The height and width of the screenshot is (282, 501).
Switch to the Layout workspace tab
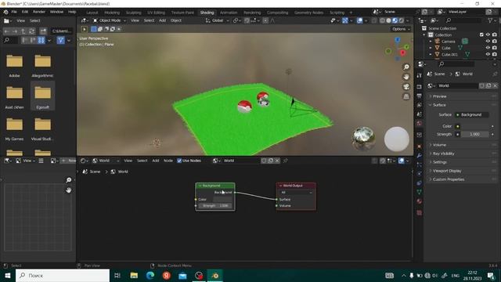pos(92,13)
